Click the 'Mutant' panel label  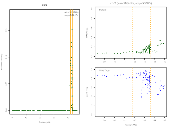pyautogui.click(x=103, y=10)
